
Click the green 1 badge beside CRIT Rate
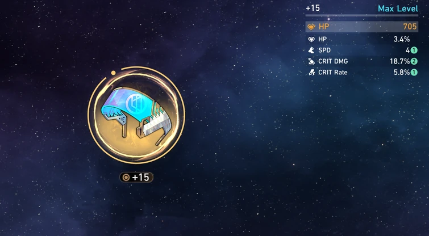click(x=414, y=73)
